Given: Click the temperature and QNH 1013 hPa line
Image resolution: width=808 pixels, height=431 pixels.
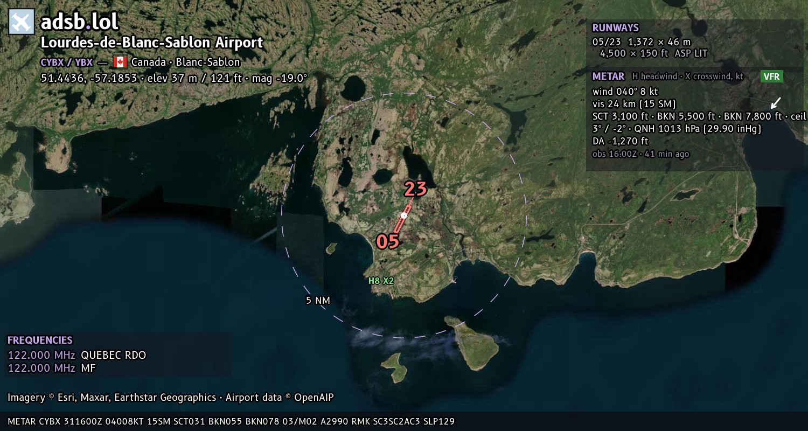Looking at the screenshot, I should click(677, 129).
